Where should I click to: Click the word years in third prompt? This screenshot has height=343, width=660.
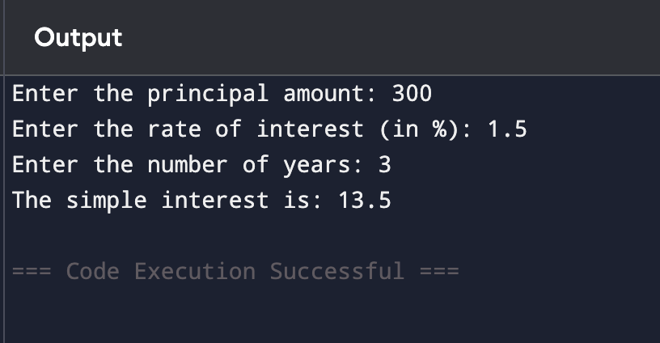click(x=318, y=165)
